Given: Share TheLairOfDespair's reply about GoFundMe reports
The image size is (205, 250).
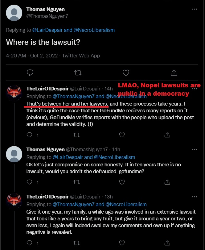Looking at the screenshot, I should pos(167,135).
